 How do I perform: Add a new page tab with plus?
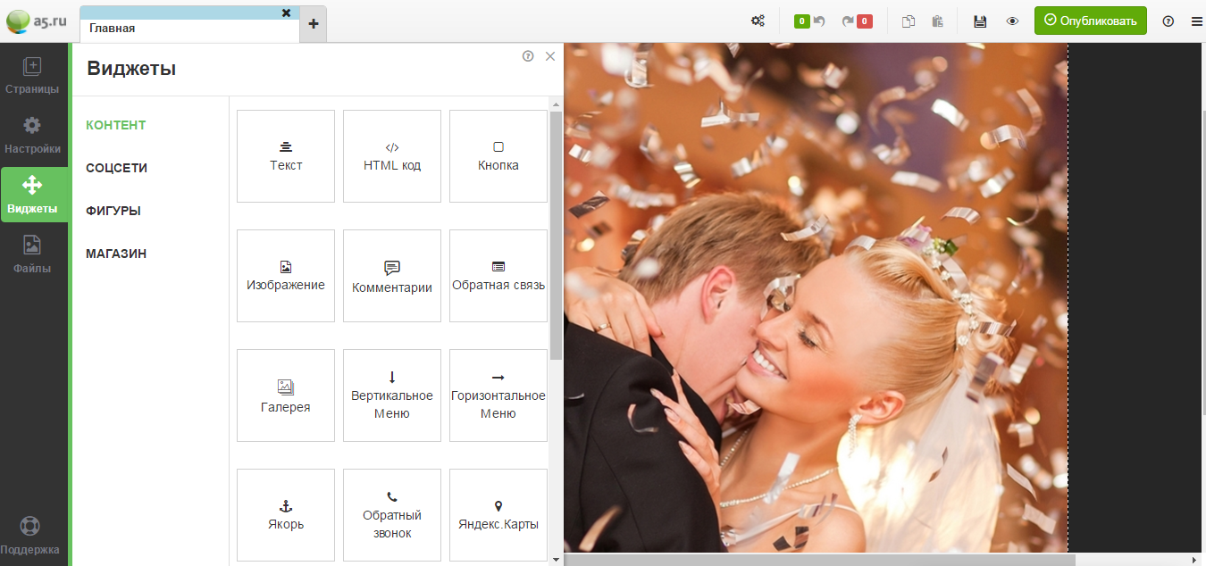click(313, 24)
